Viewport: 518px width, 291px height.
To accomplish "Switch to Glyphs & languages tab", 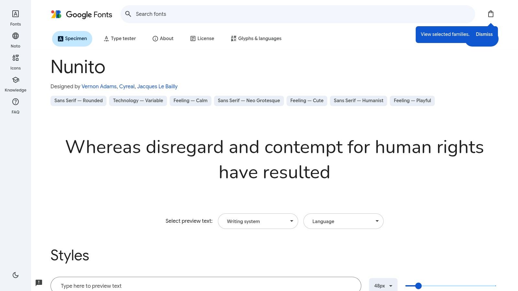I will click(256, 39).
